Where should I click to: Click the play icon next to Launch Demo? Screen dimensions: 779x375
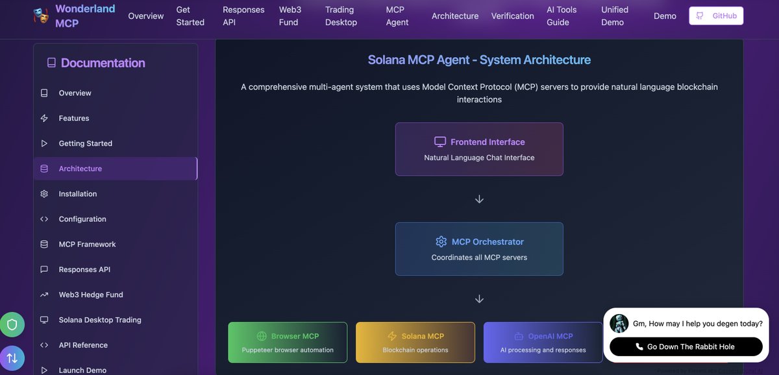tap(44, 370)
